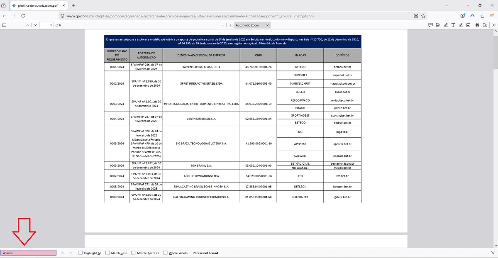Screen dimensions: 498x258
Task: Click superbet.bet.br domain cell
Action: click(x=342, y=75)
